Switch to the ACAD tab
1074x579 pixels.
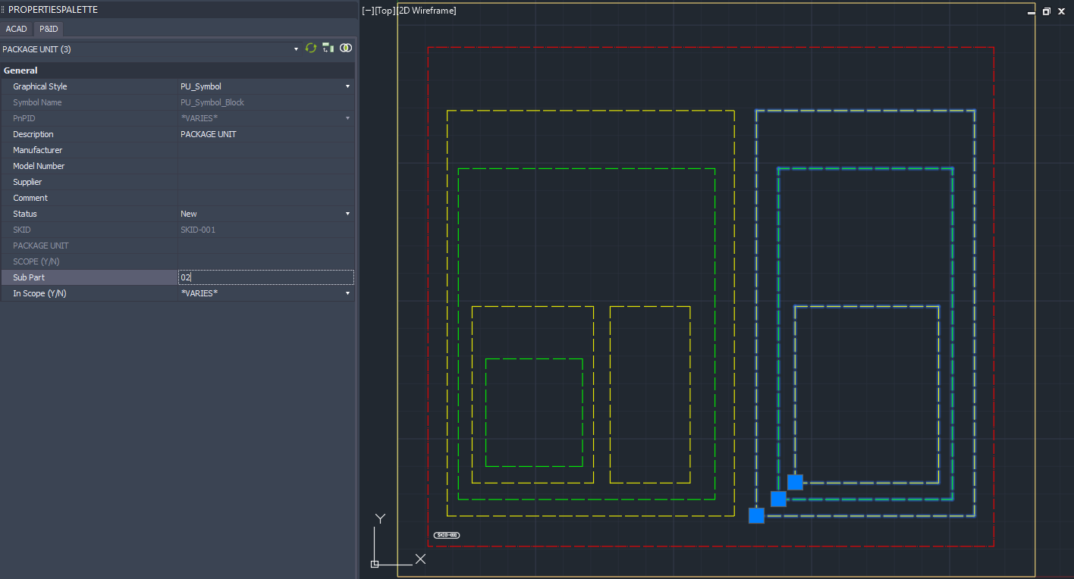16,29
